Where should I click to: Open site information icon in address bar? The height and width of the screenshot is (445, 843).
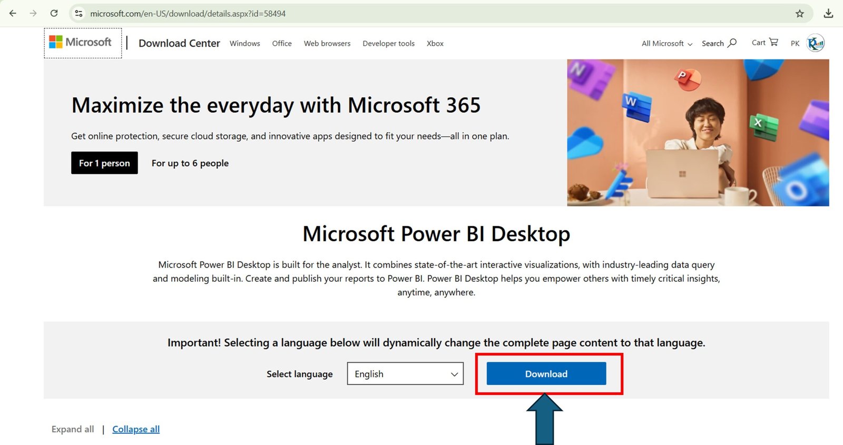click(x=79, y=14)
